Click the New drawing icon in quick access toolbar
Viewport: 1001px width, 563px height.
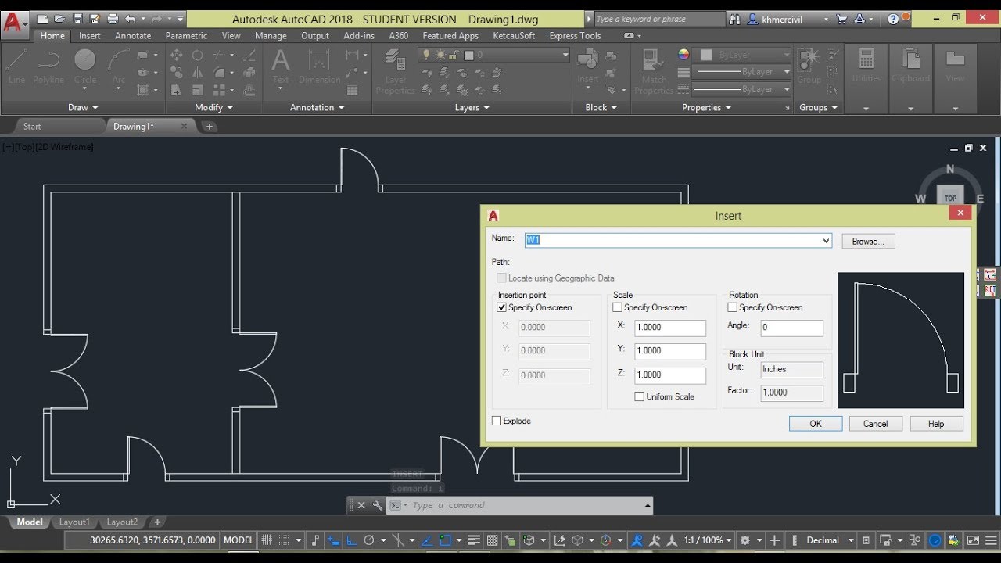pyautogui.click(x=42, y=19)
